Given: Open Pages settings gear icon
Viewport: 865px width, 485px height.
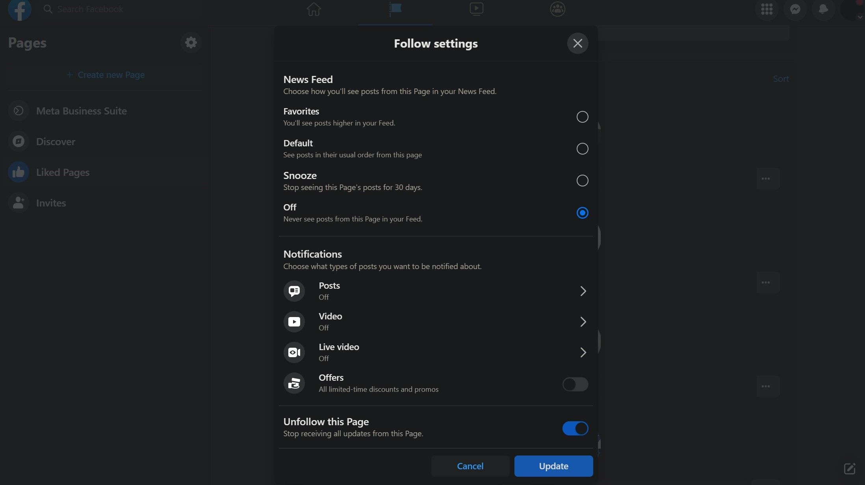Looking at the screenshot, I should (191, 42).
